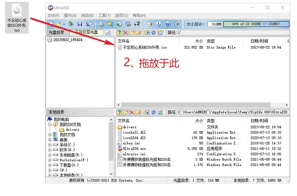Screen dimensions: 297x196
Task: Click the help question mark icon
Action: 168,24
